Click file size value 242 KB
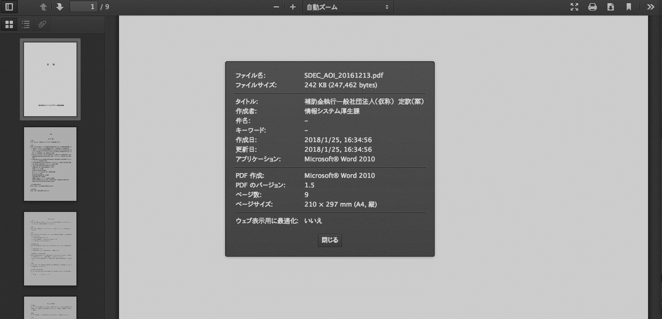The height and width of the screenshot is (319, 662). (x=340, y=85)
